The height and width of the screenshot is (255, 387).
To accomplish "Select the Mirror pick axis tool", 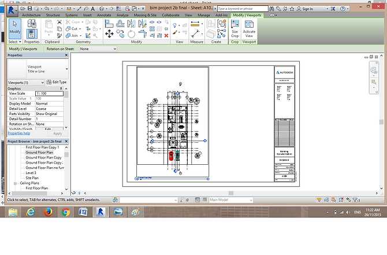I will click(x=131, y=24).
